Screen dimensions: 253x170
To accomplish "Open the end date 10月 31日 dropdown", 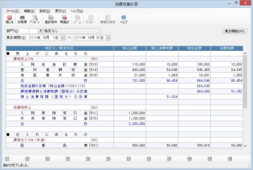I will (x=108, y=38).
